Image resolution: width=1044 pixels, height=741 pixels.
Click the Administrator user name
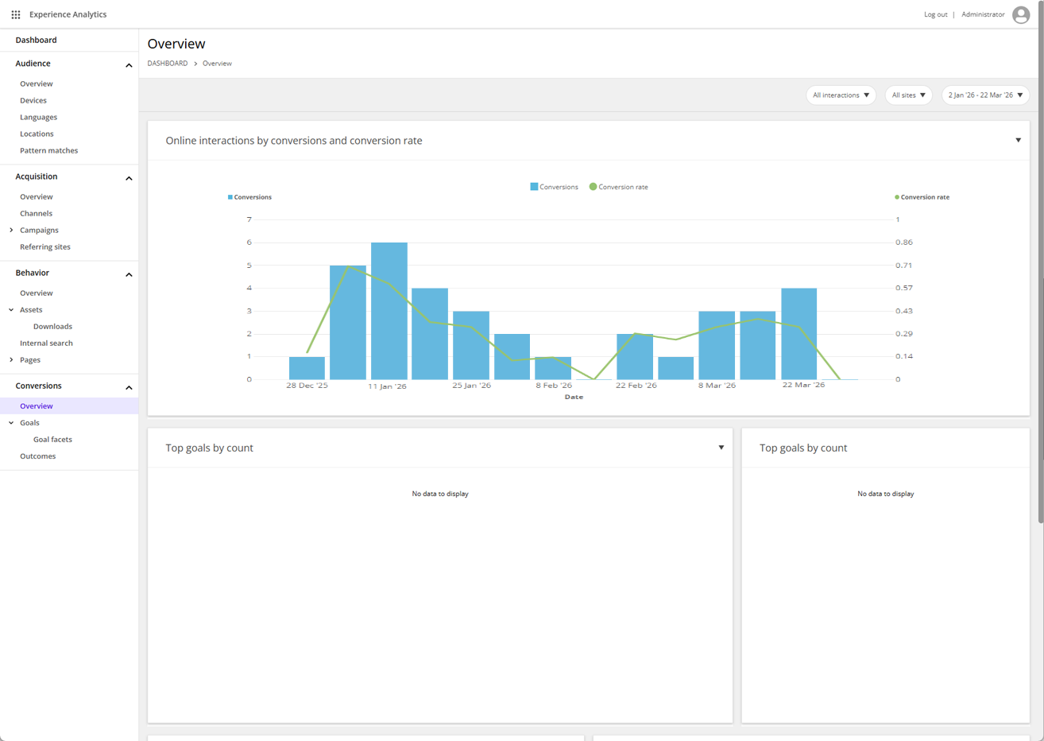coord(983,14)
